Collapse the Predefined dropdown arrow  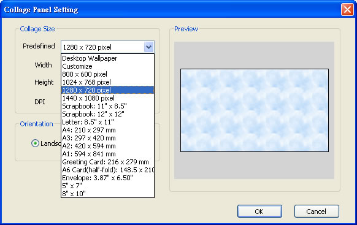(x=148, y=47)
